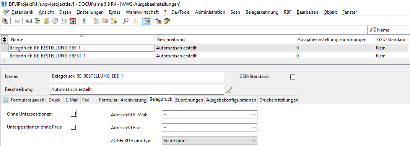The image size is (410, 146).
Task: Click the new document icon
Action: click(x=96, y=21)
